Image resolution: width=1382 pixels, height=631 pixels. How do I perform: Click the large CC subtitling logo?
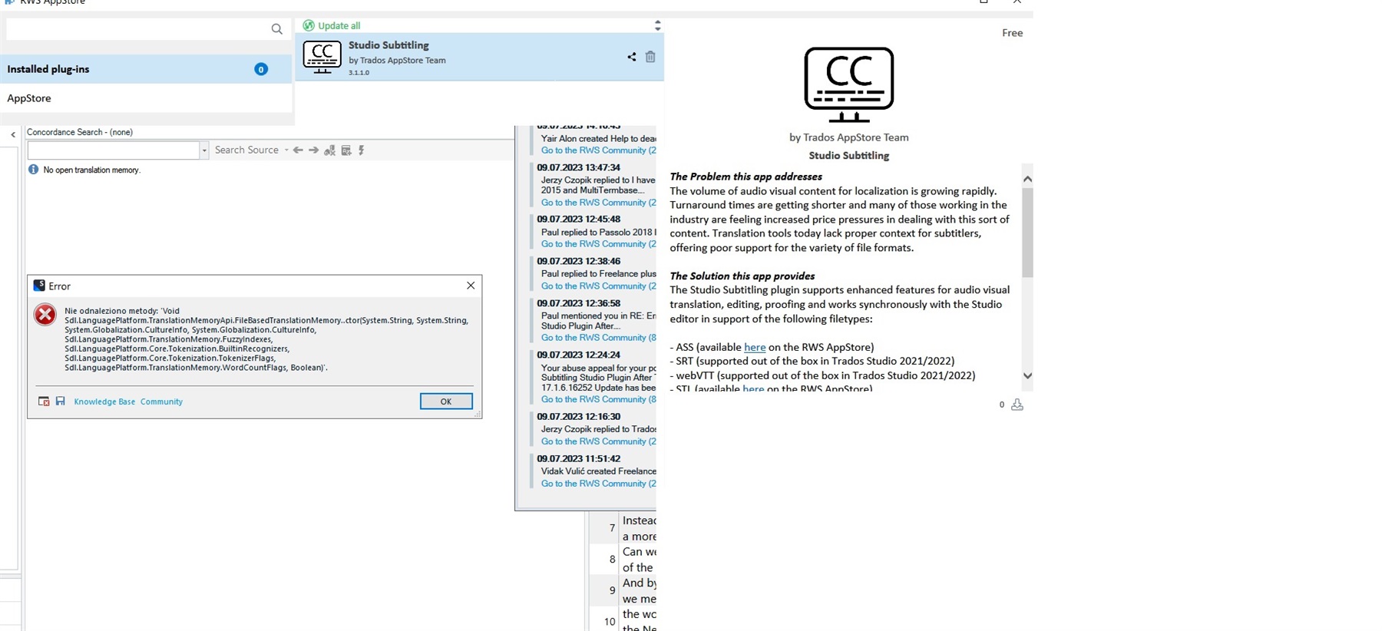click(x=848, y=84)
